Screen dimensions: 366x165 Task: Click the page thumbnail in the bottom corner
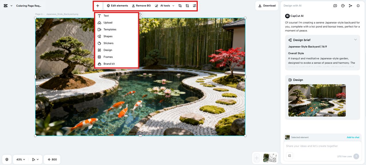270,158
